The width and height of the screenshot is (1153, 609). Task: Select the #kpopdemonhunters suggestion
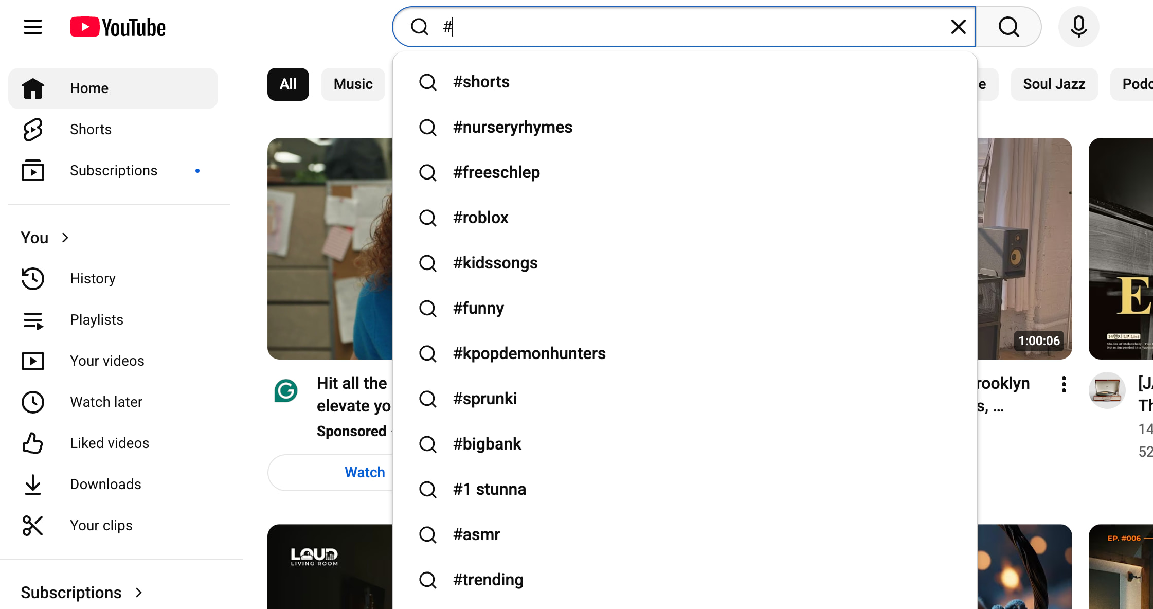pyautogui.click(x=529, y=353)
